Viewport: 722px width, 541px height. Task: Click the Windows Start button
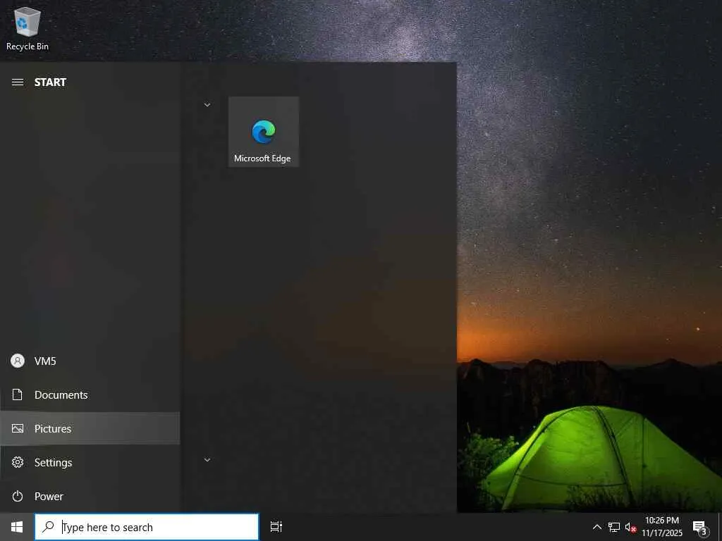pos(17,527)
